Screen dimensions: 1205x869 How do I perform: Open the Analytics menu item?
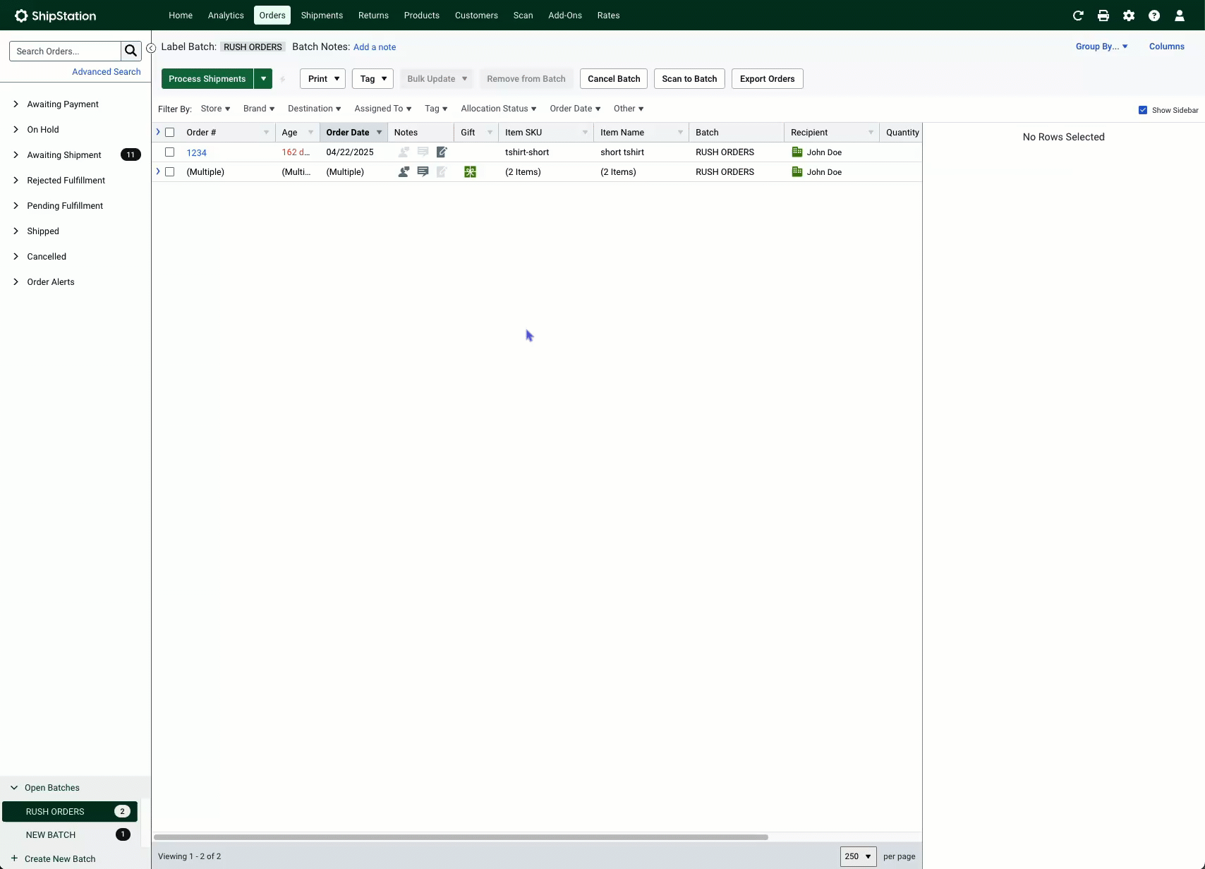[x=225, y=15]
